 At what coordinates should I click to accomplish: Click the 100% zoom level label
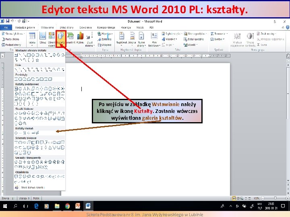tap(257, 199)
